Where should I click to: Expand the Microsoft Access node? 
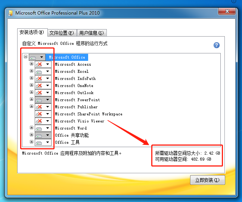[31, 64]
